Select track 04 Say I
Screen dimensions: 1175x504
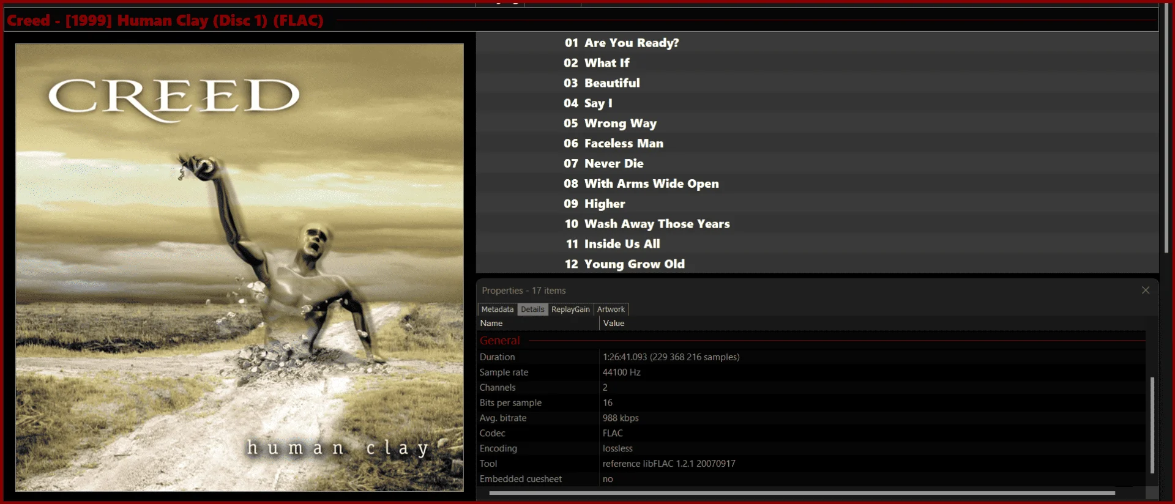(818, 103)
